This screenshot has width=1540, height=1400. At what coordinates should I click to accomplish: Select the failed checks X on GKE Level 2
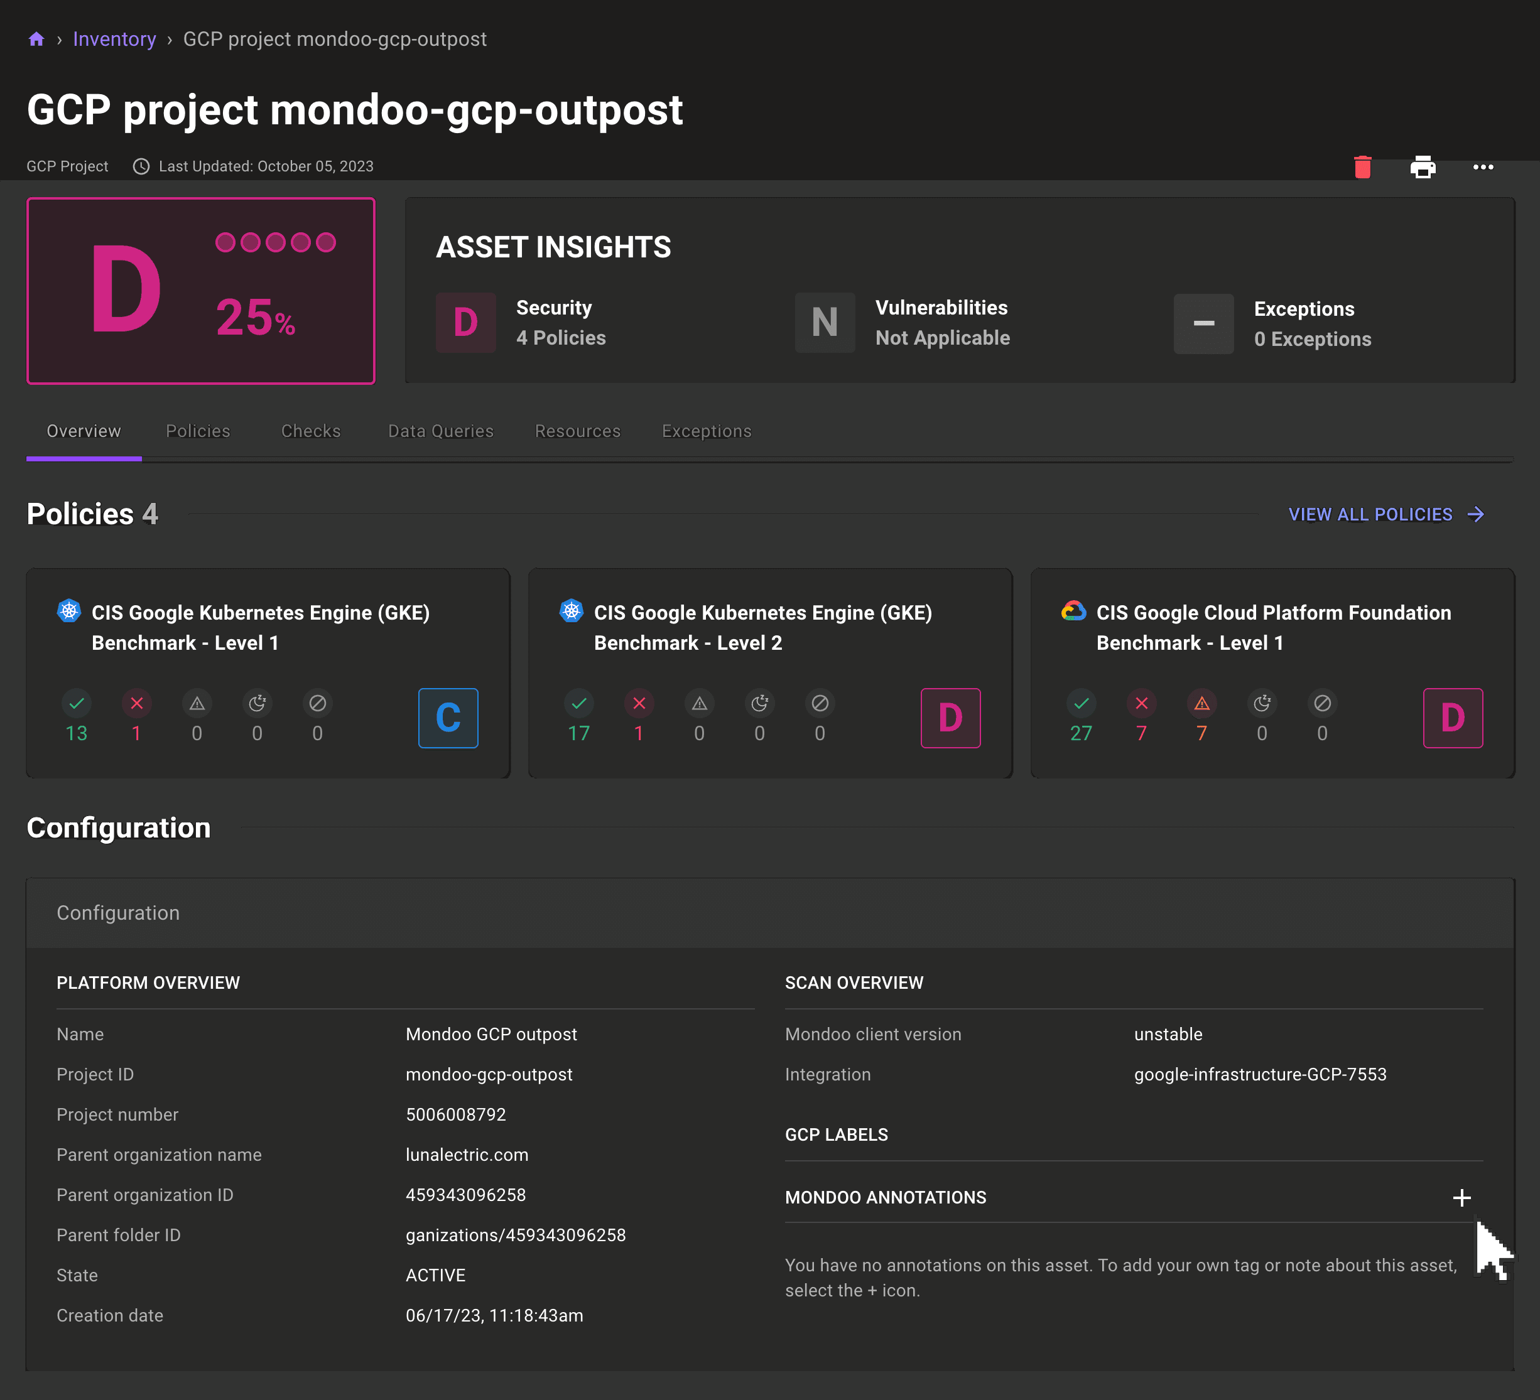pyautogui.click(x=639, y=703)
